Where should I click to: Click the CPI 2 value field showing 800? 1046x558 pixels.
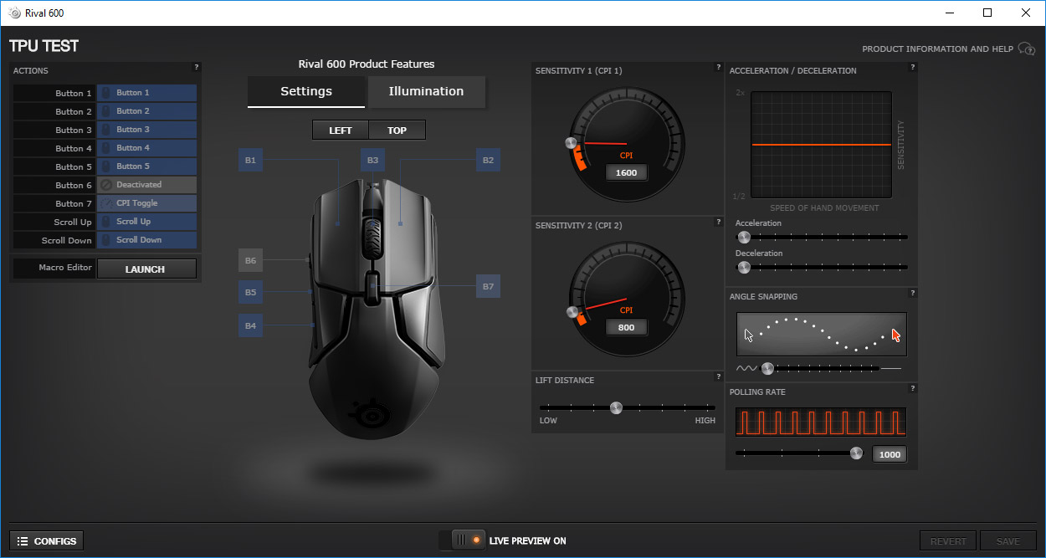coord(627,327)
